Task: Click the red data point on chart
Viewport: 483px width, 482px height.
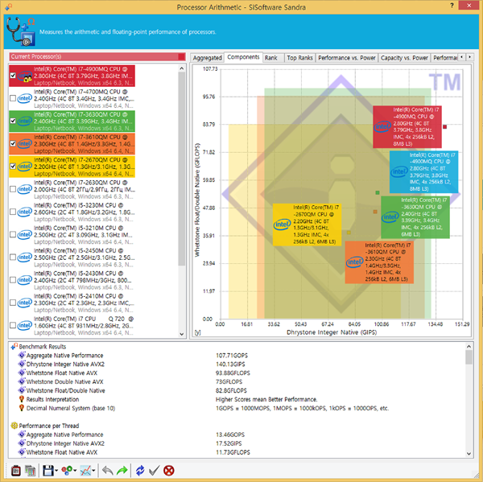Action: pyautogui.click(x=444, y=126)
